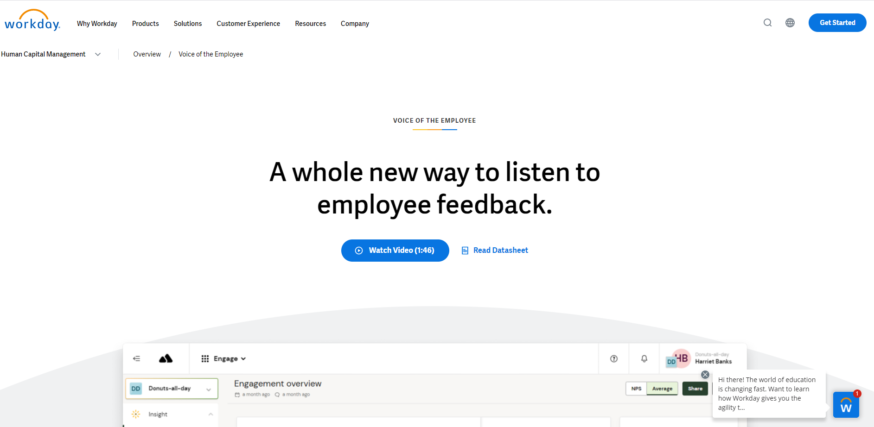The image size is (874, 427).
Task: Go to the Overview breadcrumb link
Action: [147, 54]
